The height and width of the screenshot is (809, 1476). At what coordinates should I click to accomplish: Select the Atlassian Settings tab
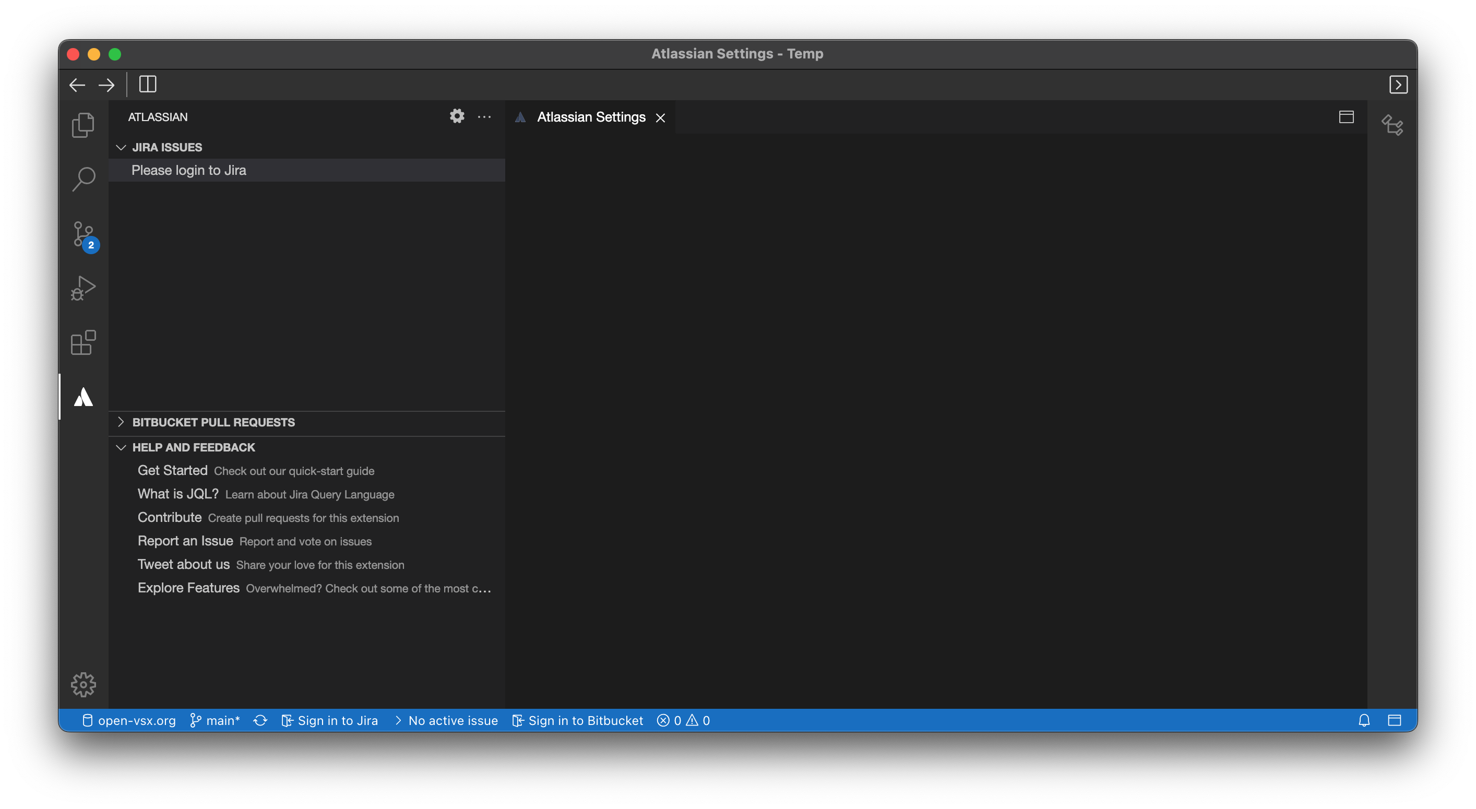[x=591, y=117]
